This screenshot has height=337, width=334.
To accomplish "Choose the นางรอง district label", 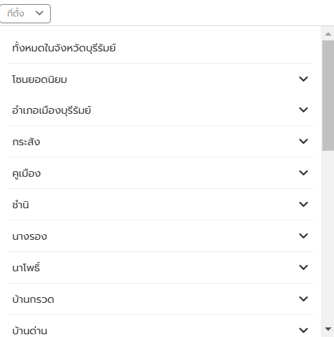I will (29, 236).
